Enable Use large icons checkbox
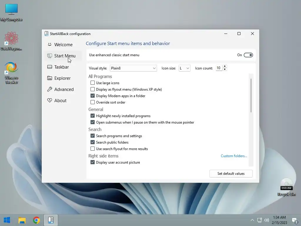 pyautogui.click(x=93, y=83)
